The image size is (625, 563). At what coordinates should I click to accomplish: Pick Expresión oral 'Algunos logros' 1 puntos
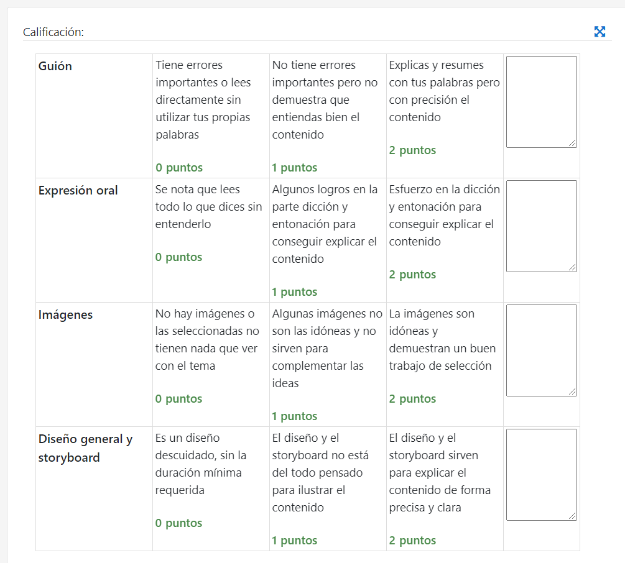328,240
